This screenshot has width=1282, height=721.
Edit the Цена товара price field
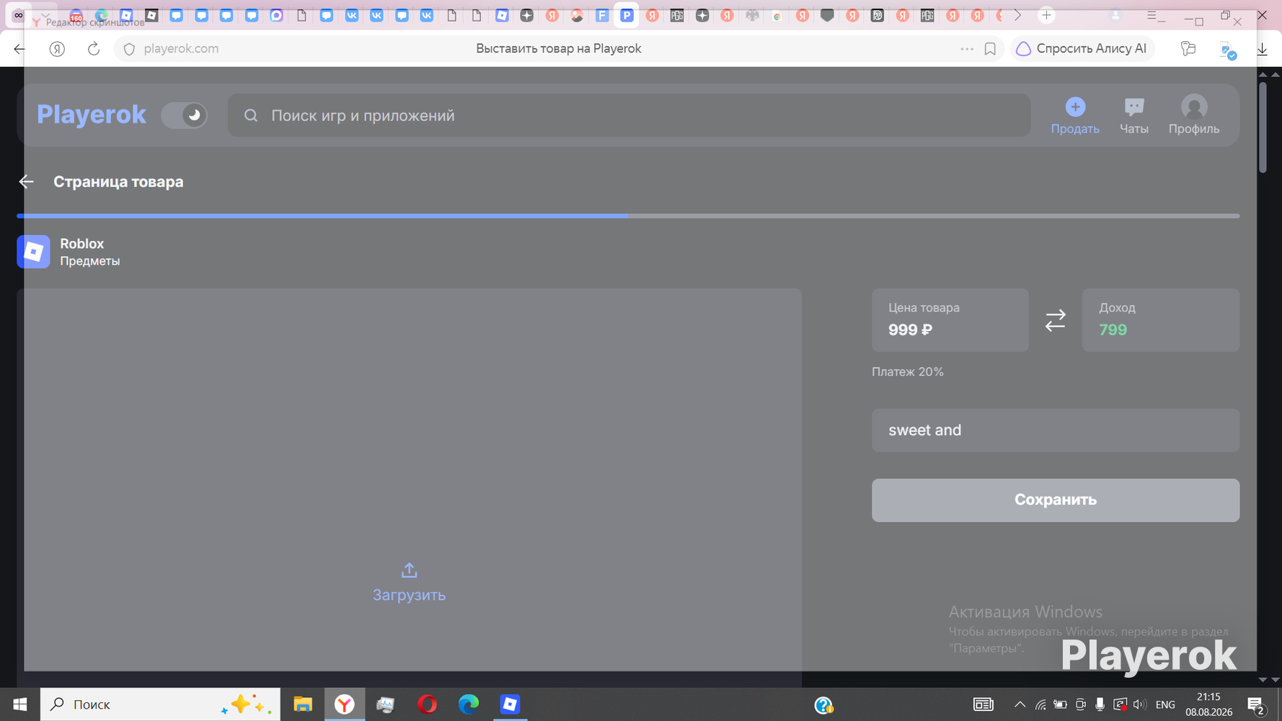(950, 320)
